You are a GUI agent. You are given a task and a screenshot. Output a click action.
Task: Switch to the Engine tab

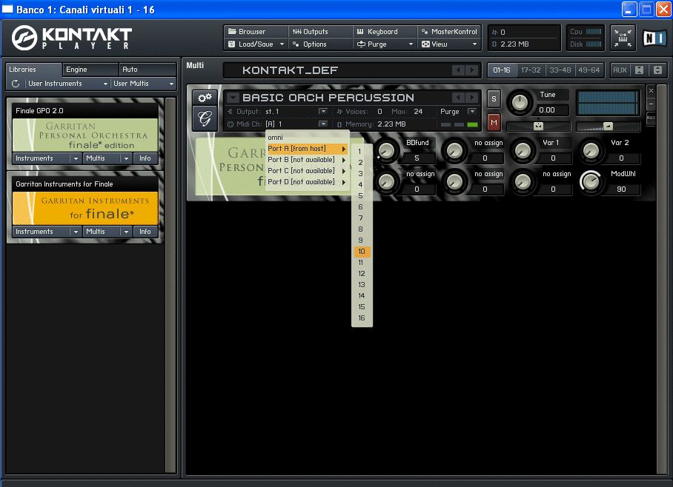(90, 70)
